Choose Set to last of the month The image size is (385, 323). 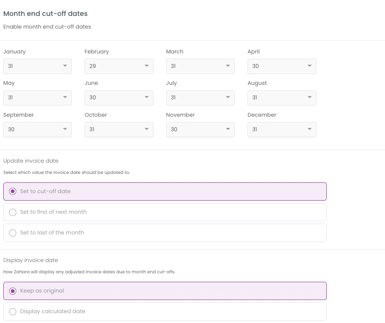(x=165, y=233)
